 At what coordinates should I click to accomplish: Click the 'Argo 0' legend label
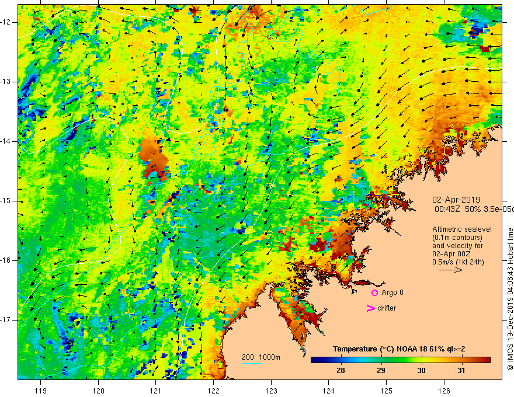coord(393,292)
